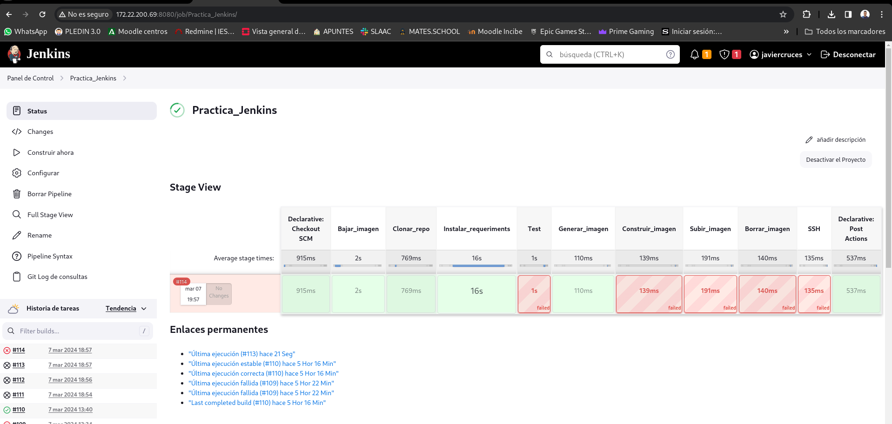This screenshot has width=892, height=424.
Task: Click the Pipeline Syntax help icon
Action: 17,256
